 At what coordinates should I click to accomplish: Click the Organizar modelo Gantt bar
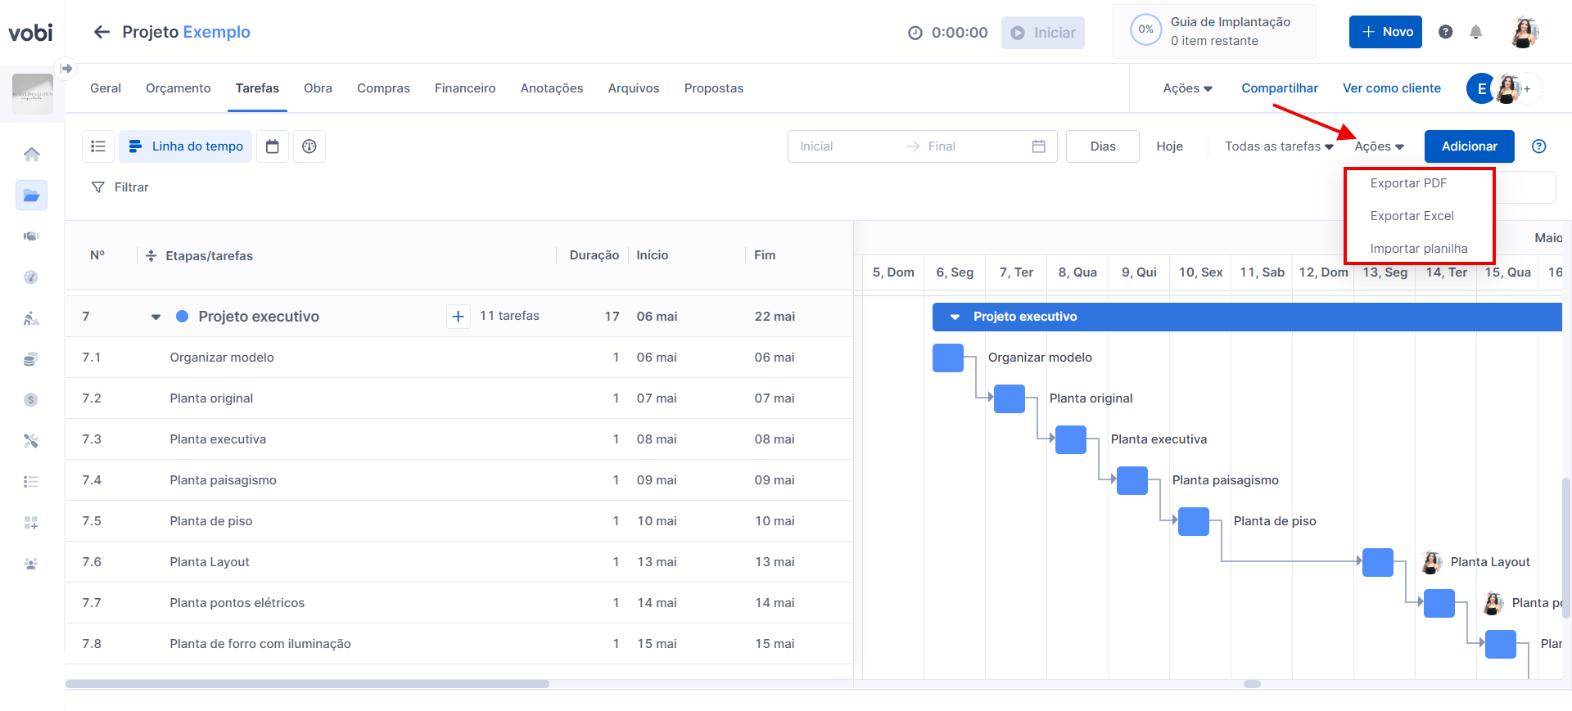[948, 358]
